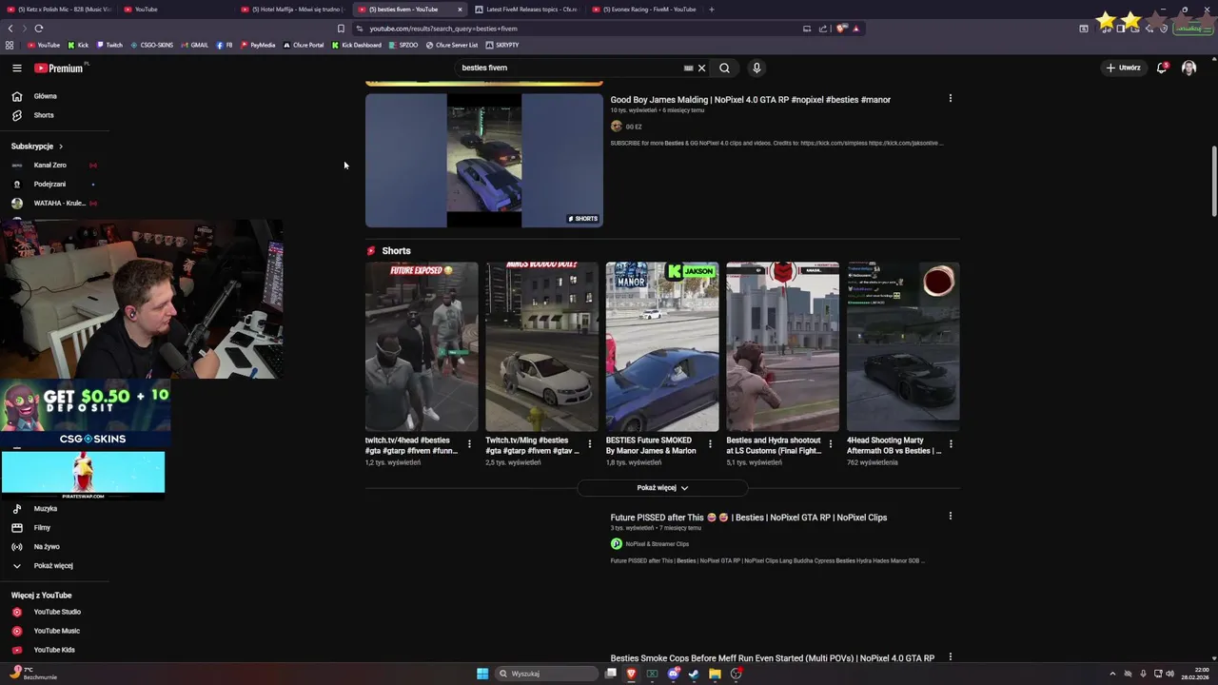Open the Kick Dashboard bookmark
The width and height of the screenshot is (1218, 685).
[357, 45]
